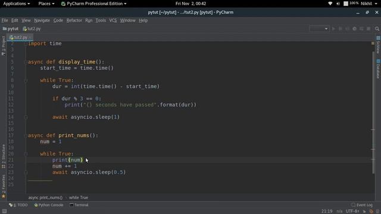Viewport: 381px width, 214px height.
Task: Click the battery 100% indicator
Action: pyautogui.click(x=351, y=4)
